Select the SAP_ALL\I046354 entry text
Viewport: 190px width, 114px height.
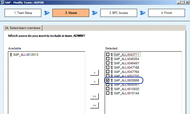(x=126, y=59)
